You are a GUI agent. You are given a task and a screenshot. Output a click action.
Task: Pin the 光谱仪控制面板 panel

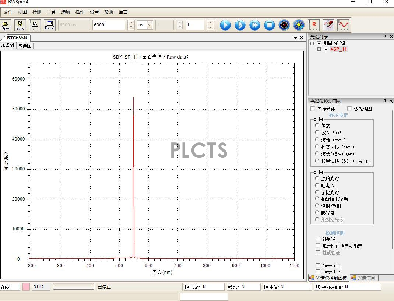click(x=385, y=101)
